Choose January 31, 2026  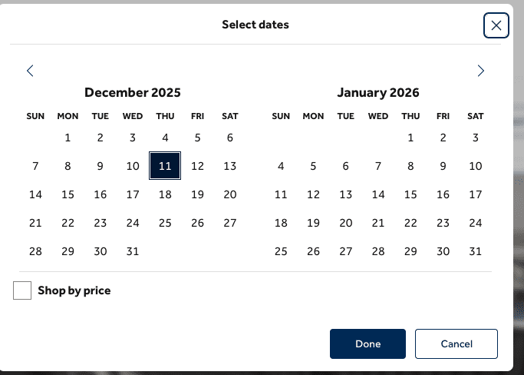pyautogui.click(x=476, y=251)
